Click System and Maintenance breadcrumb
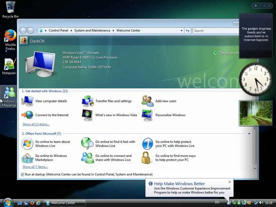The image size is (276, 207). tap(92, 30)
